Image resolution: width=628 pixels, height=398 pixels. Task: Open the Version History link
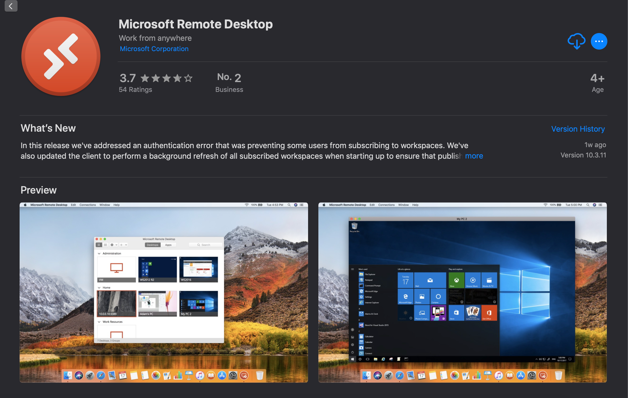(x=578, y=129)
